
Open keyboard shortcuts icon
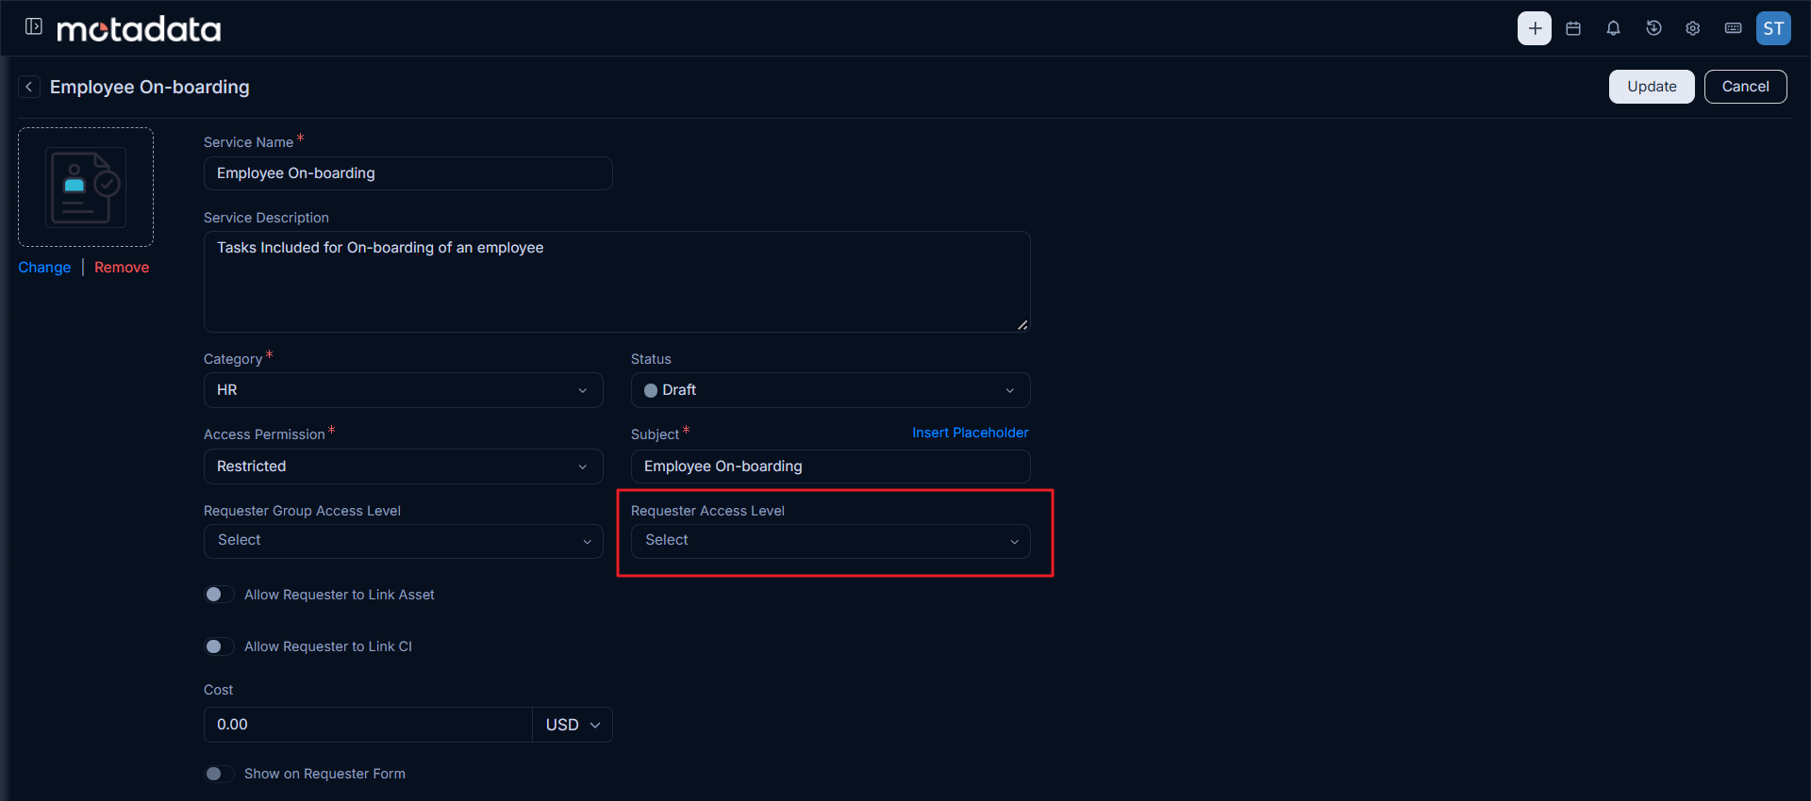tap(1734, 28)
